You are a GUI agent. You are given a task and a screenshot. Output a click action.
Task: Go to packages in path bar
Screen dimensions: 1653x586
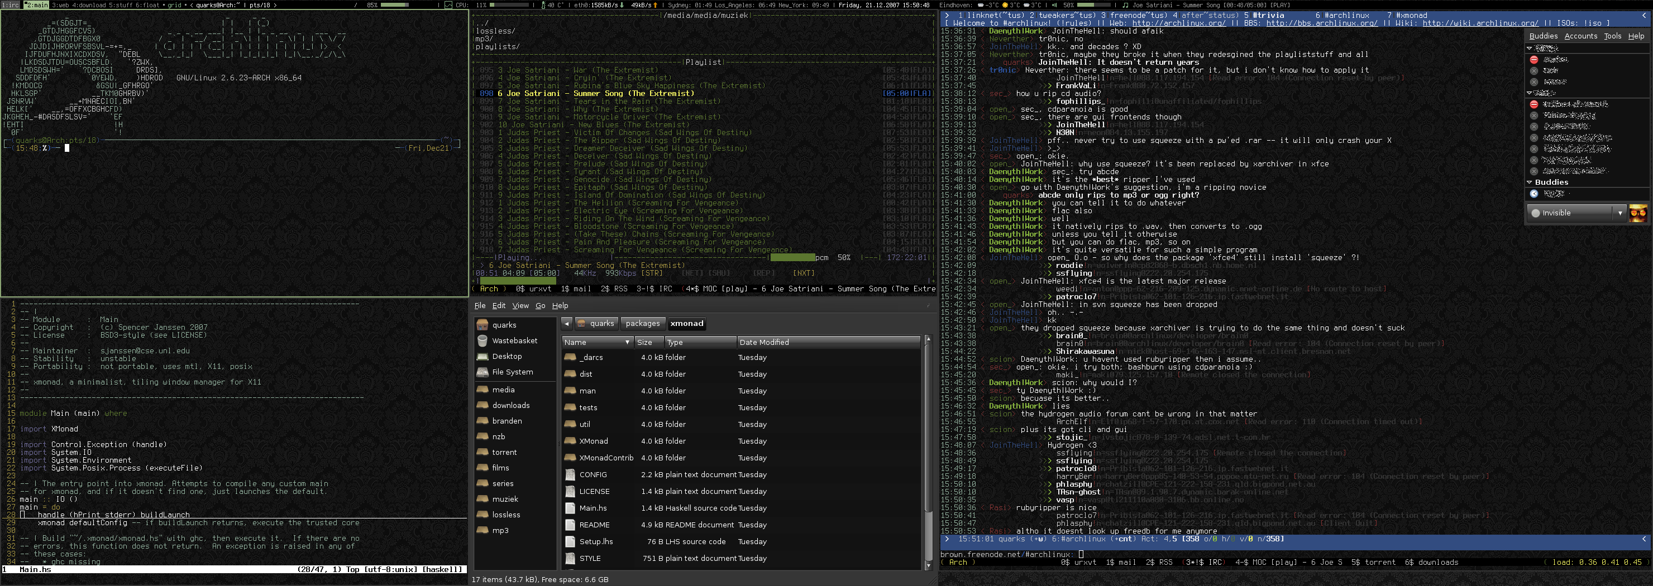click(x=642, y=324)
